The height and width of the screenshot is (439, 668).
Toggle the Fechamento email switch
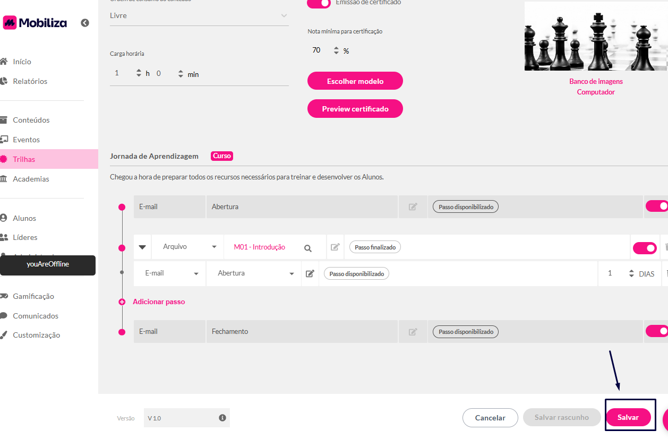pyautogui.click(x=656, y=331)
